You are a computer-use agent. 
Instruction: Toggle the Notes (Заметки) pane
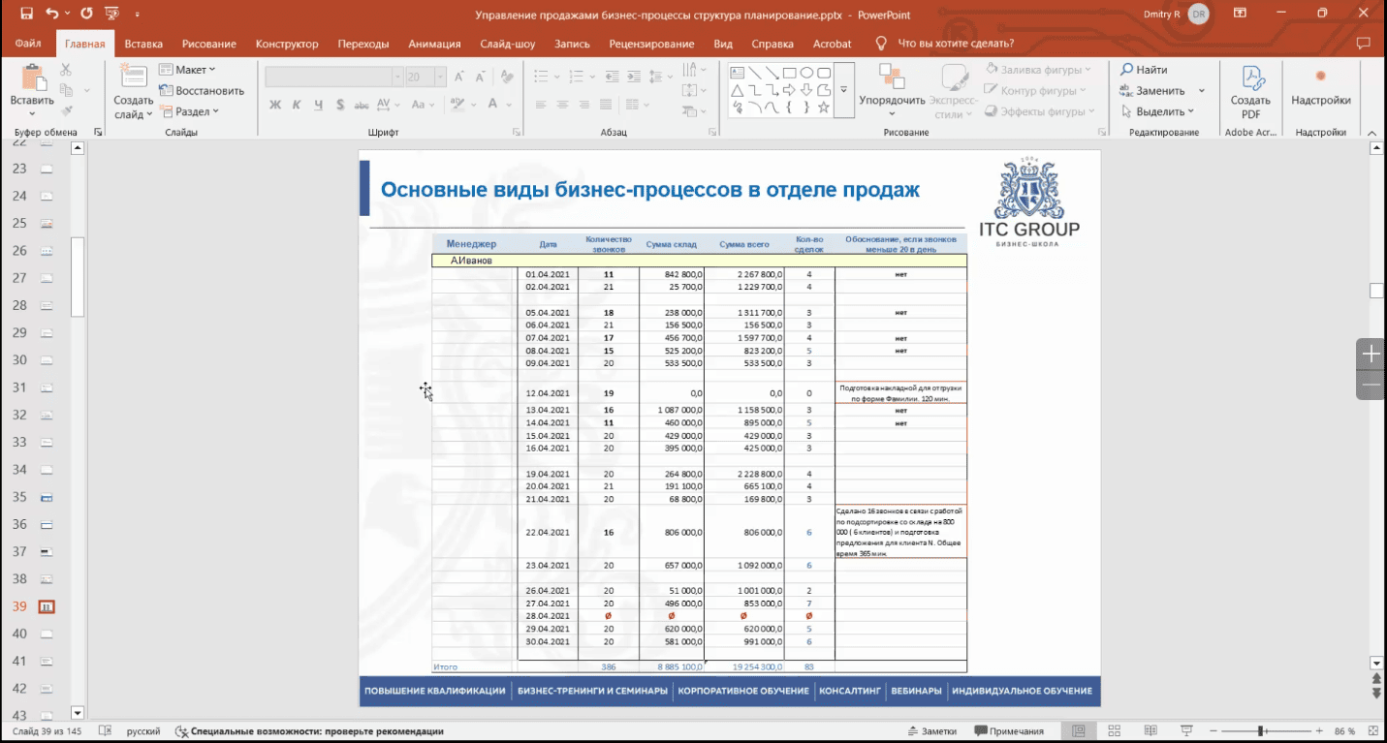pos(931,730)
